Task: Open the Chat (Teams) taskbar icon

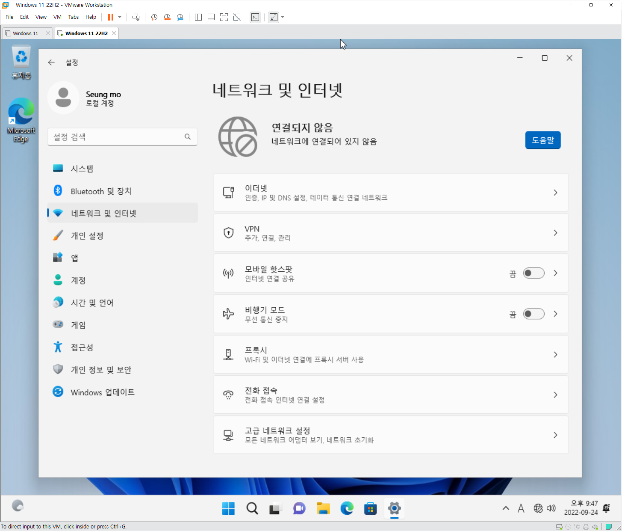Action: [x=299, y=508]
